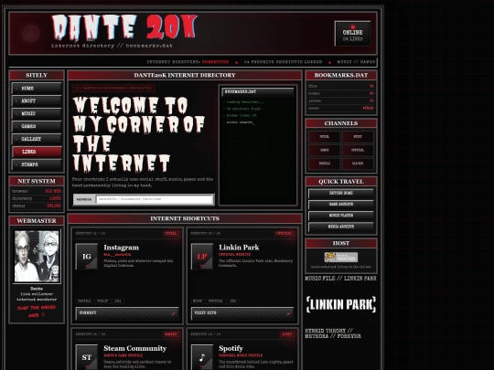The width and height of the screenshot is (494, 370).
Task: Open the Home page in the SITELY menu
Action: click(37, 89)
